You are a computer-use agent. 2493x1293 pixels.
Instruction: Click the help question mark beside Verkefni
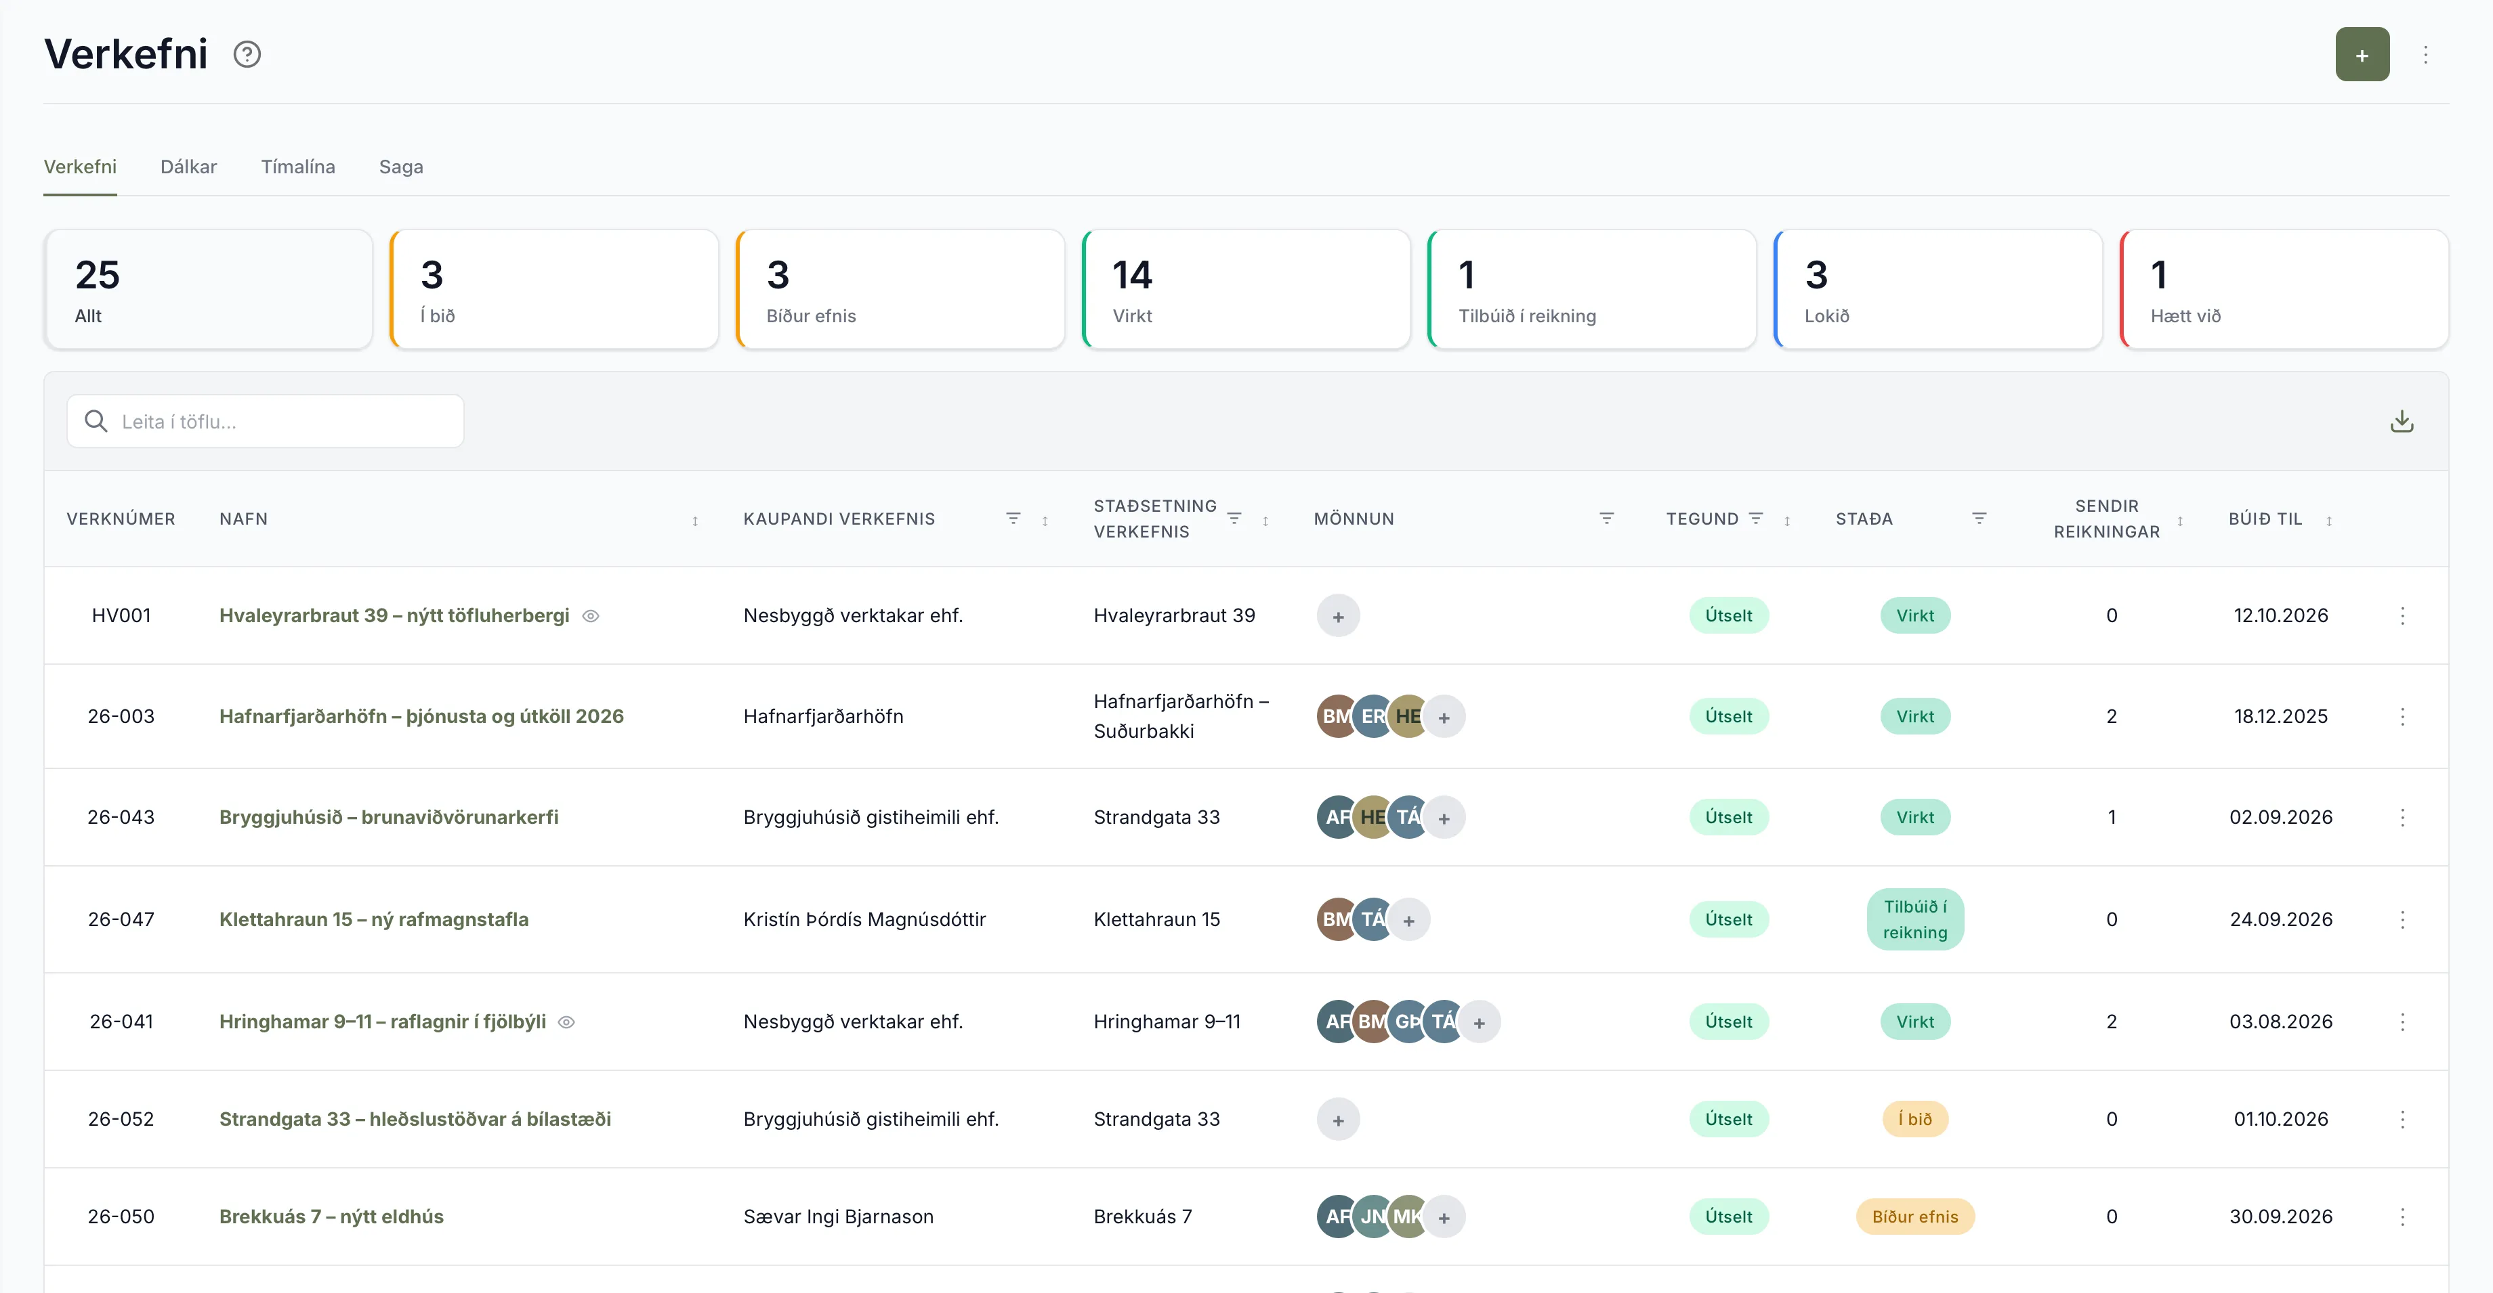coord(247,54)
